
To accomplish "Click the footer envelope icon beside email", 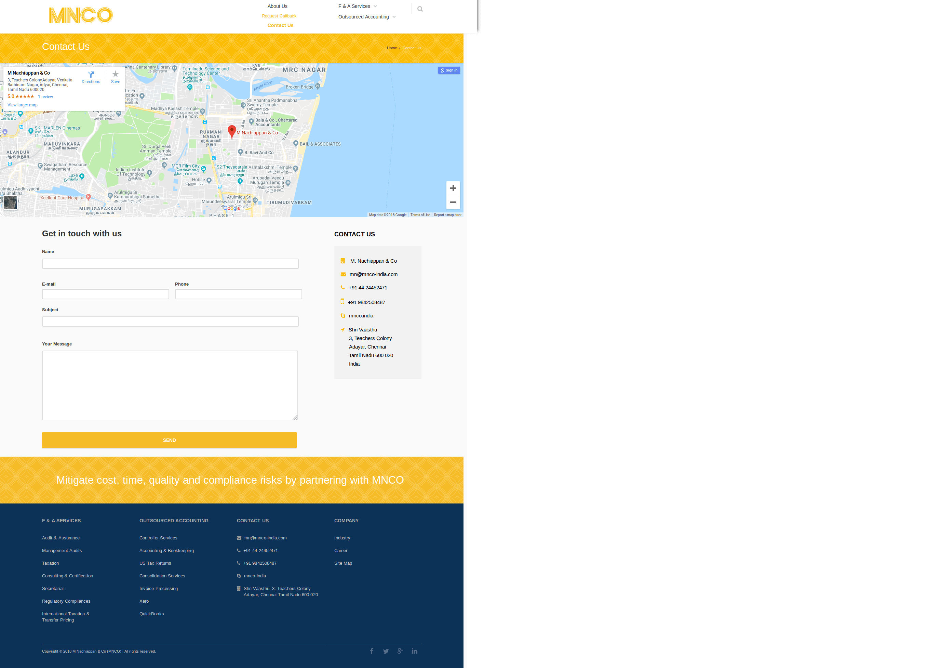I will point(239,538).
